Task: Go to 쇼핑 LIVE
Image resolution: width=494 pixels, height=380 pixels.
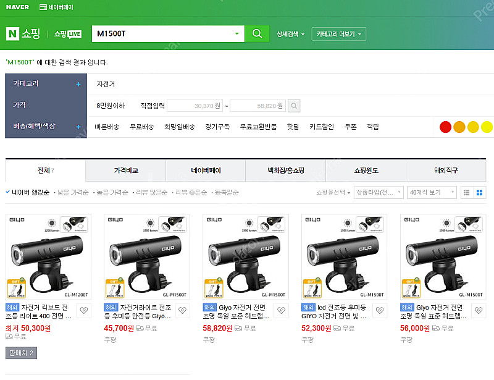Action: click(x=67, y=34)
